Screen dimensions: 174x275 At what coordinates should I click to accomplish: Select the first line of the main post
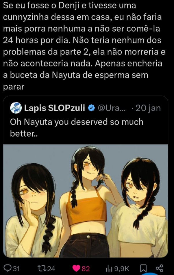[70, 6]
